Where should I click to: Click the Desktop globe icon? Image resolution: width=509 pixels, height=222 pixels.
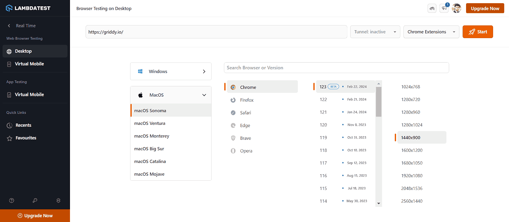[x=9, y=51]
